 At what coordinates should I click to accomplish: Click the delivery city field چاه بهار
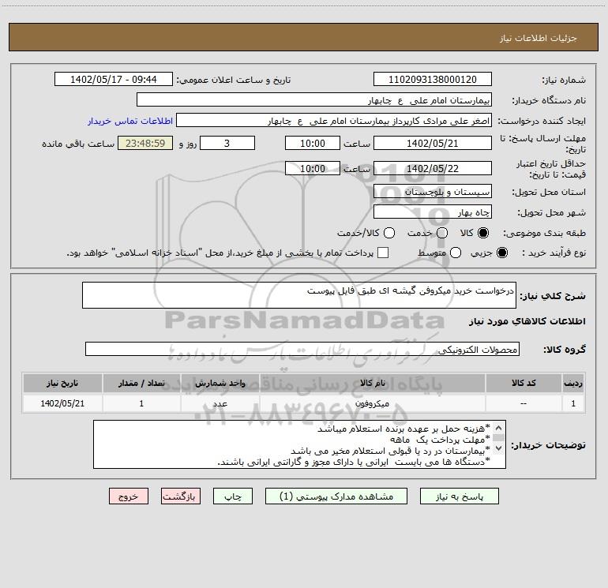433,212
